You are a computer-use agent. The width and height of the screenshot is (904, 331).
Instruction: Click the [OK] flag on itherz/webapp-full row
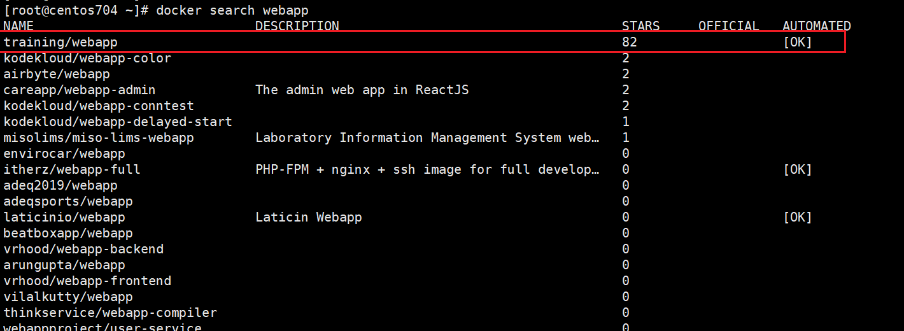(798, 170)
